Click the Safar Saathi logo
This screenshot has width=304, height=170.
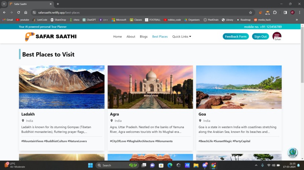point(51,36)
